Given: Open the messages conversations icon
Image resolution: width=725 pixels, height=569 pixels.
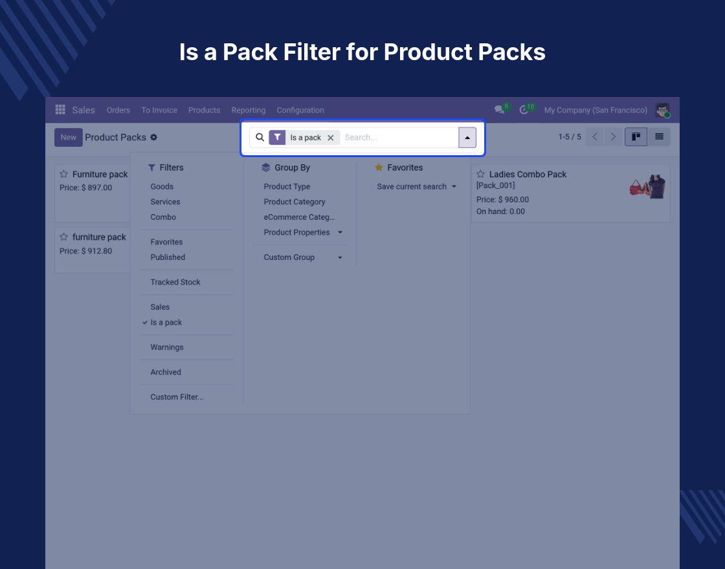Looking at the screenshot, I should tap(499, 110).
